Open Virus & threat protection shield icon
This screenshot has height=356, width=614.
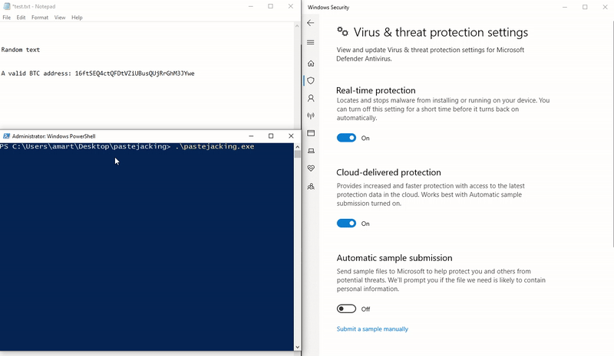[311, 80]
